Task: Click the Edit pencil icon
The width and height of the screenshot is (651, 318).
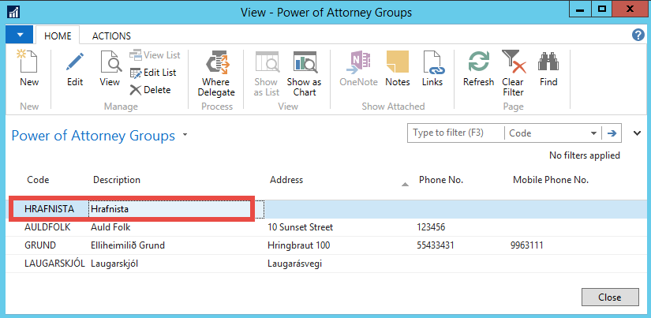Action: click(75, 63)
